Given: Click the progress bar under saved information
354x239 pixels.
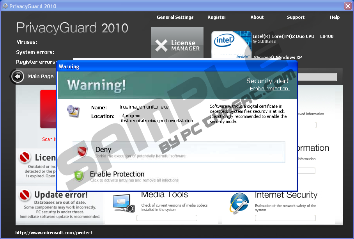Looking at the screenshot, I should click(307, 125).
